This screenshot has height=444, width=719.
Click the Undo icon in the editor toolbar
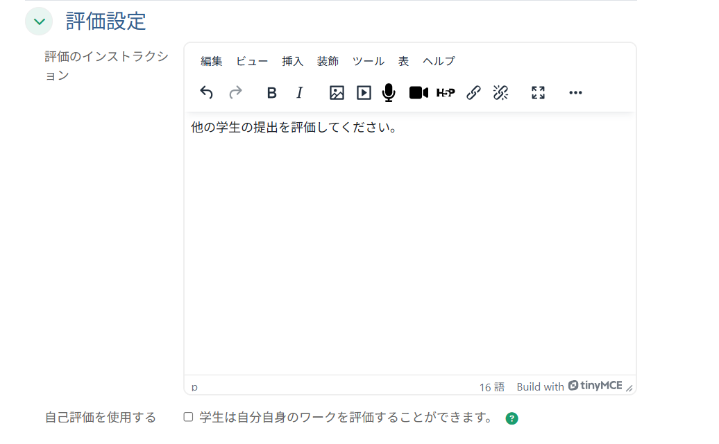(x=206, y=92)
